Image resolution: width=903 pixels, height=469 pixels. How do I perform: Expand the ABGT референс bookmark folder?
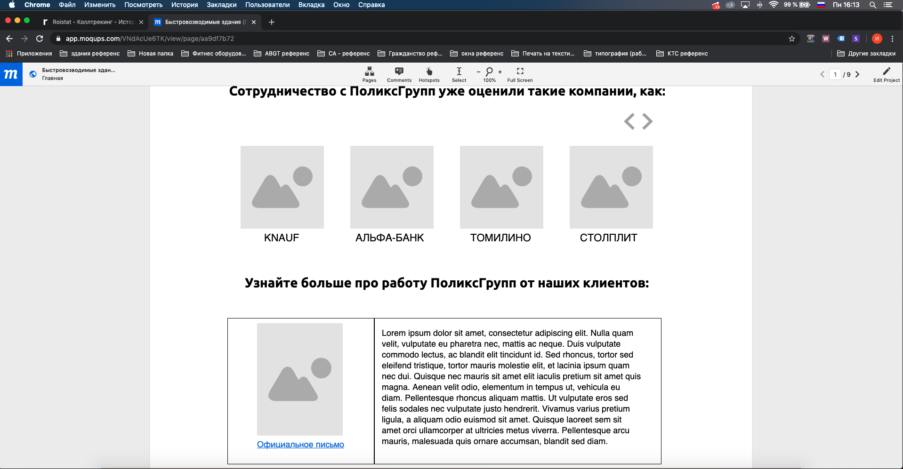pos(282,54)
